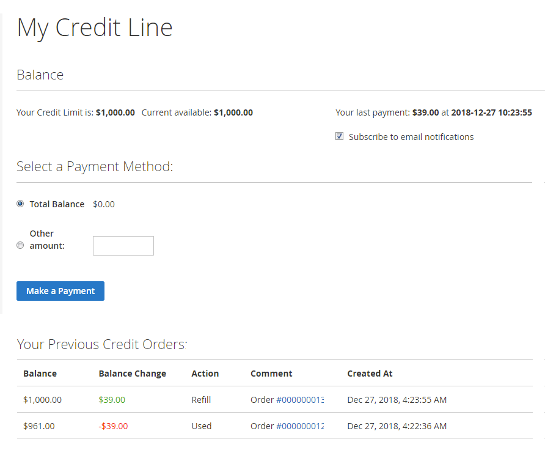Click the Comment column header
The image size is (545, 453).
point(271,374)
